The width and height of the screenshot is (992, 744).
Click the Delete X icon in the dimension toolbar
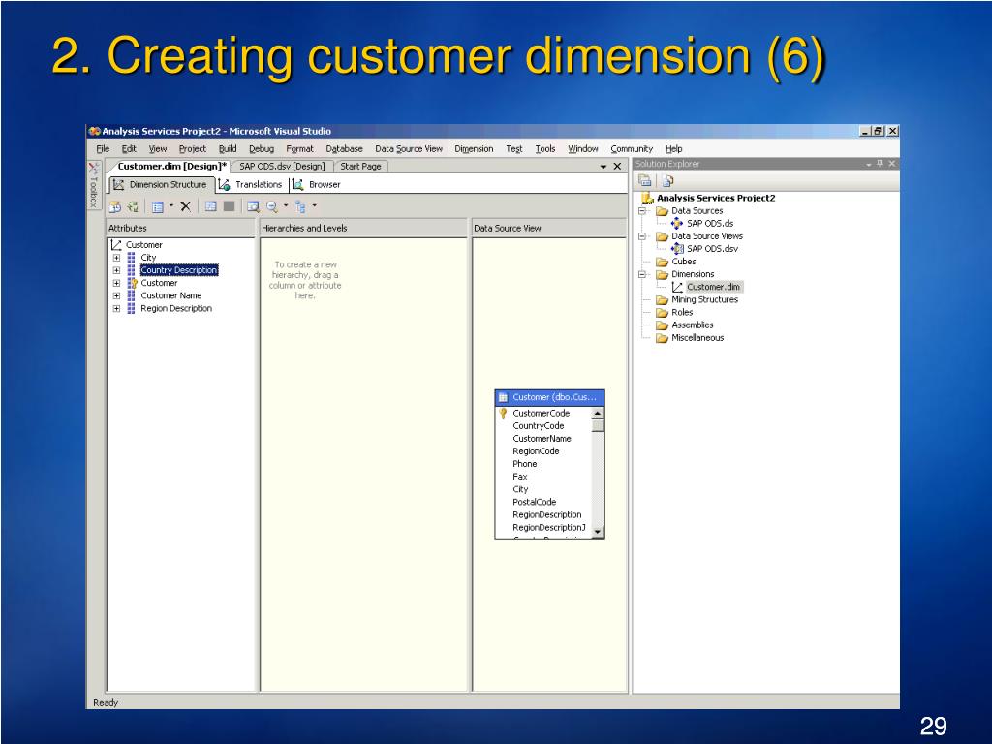coord(185,206)
